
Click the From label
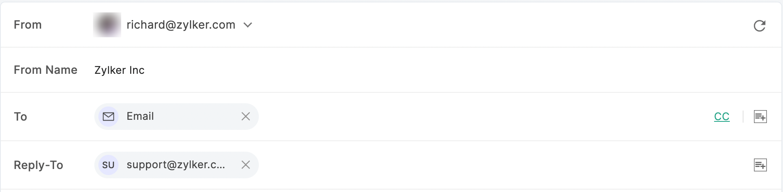tap(28, 25)
